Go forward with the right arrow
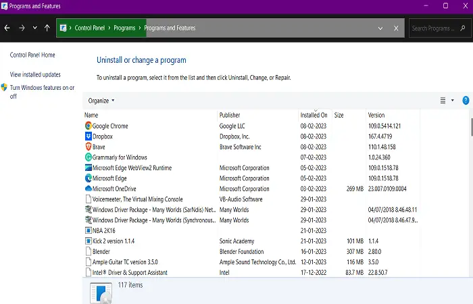 (x=22, y=28)
